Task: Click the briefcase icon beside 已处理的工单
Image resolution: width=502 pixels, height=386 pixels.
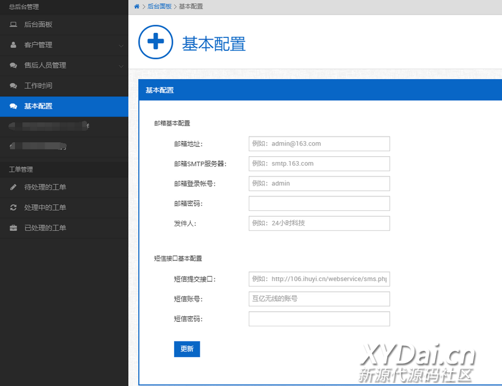Action: (13, 228)
